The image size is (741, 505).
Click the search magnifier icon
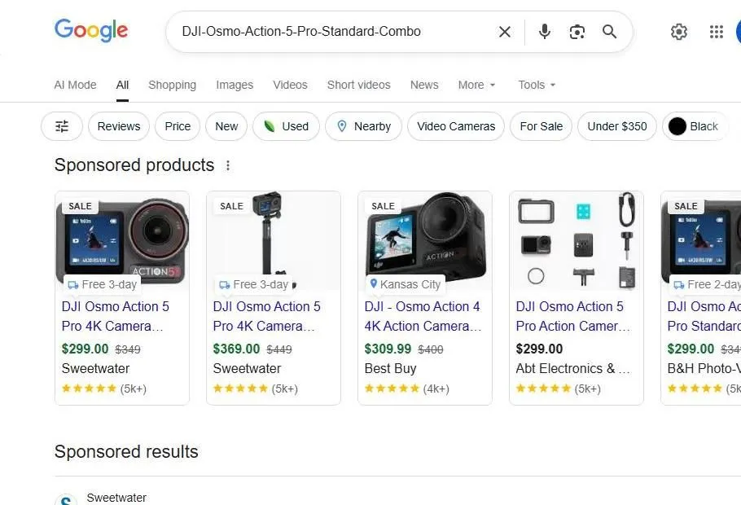[609, 32]
